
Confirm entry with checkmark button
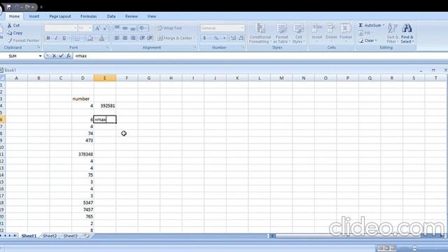coord(61,56)
